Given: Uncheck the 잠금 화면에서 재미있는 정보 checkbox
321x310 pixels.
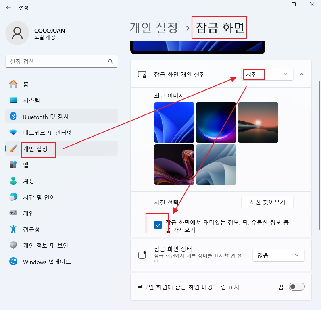Looking at the screenshot, I should (x=158, y=225).
